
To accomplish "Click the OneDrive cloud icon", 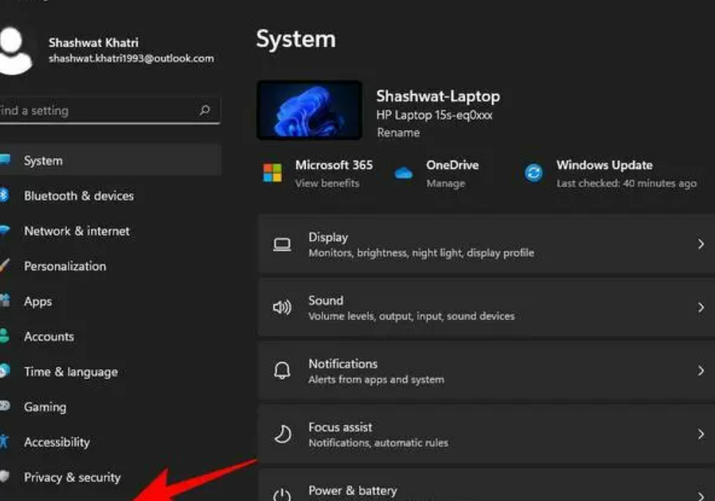I will 403,174.
